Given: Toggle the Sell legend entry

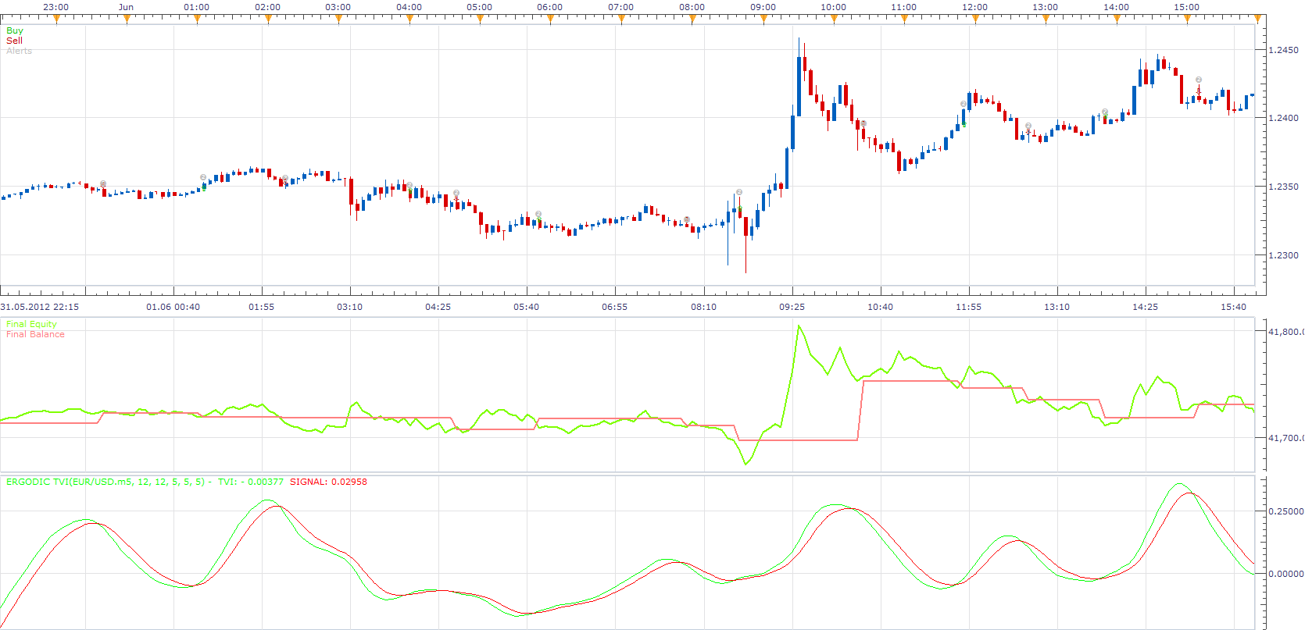Looking at the screenshot, I should pos(14,41).
